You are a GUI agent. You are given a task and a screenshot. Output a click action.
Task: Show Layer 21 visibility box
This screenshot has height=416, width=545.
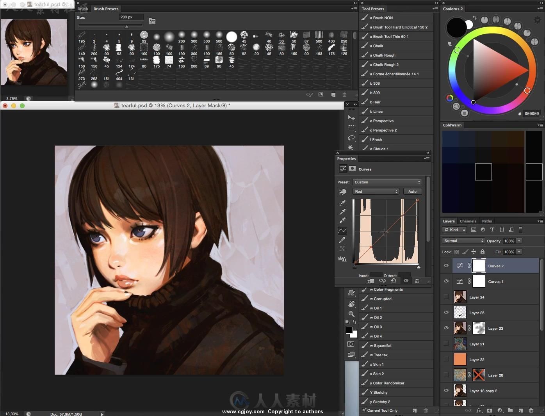[446, 344]
